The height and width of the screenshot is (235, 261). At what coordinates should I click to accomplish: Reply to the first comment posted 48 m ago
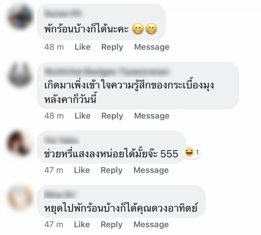click(112, 47)
